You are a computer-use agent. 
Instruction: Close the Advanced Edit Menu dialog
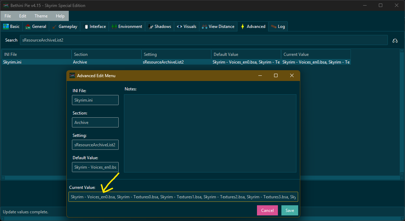pos(292,75)
